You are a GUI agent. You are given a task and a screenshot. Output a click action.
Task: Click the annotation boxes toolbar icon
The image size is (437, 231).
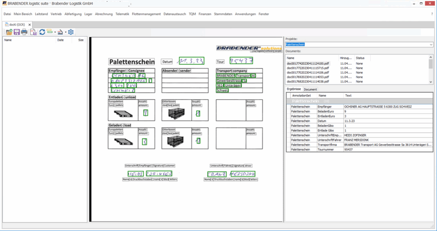tap(50, 32)
